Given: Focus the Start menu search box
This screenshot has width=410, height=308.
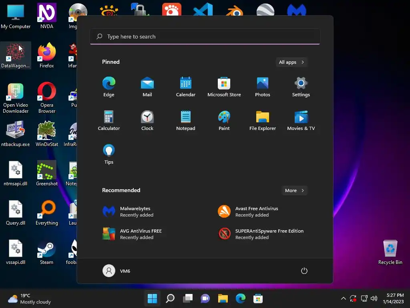Looking at the screenshot, I should [x=205, y=36].
